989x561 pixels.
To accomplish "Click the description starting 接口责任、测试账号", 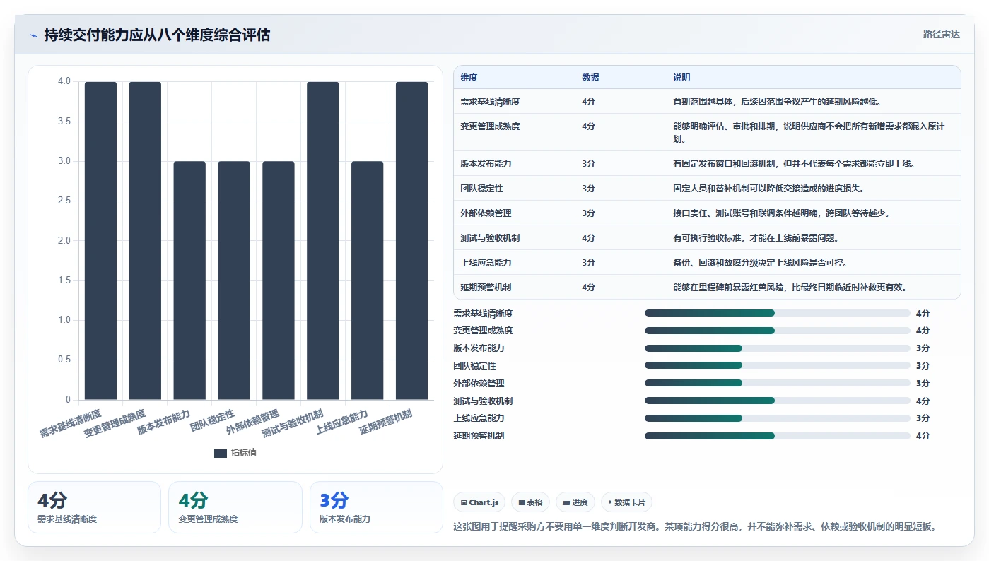I will point(781,213).
